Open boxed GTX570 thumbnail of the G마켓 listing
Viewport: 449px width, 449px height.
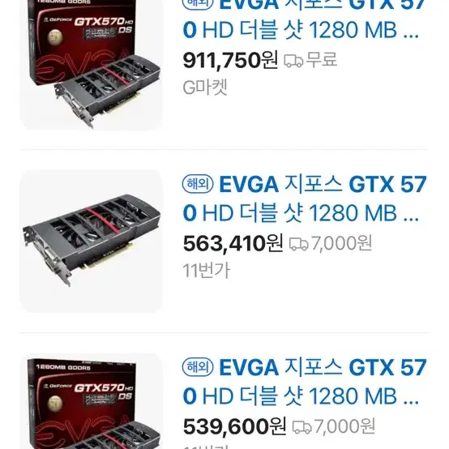[x=91, y=65]
